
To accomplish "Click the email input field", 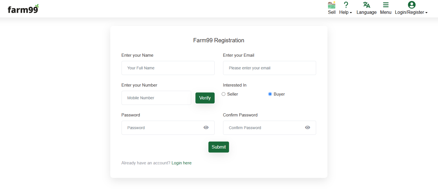I will point(269,68).
